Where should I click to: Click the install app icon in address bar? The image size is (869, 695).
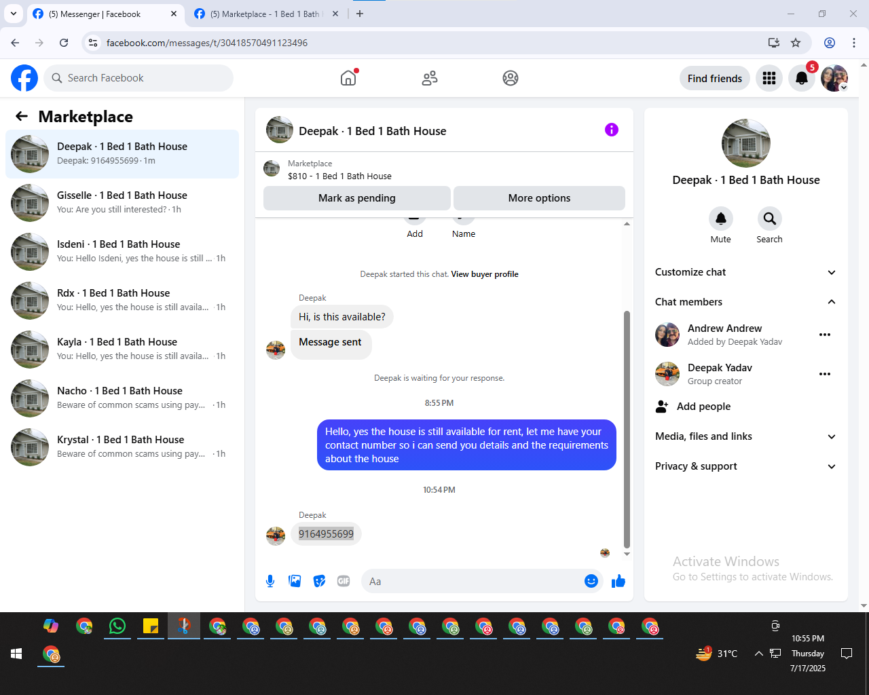coord(773,43)
